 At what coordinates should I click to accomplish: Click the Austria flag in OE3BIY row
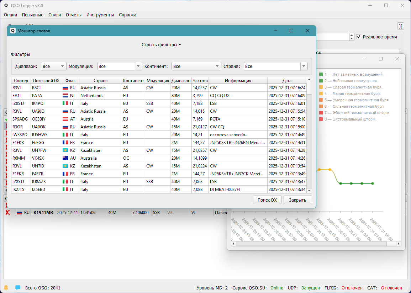tap(65, 119)
